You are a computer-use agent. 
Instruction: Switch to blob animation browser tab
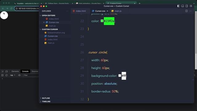click(90, 3)
